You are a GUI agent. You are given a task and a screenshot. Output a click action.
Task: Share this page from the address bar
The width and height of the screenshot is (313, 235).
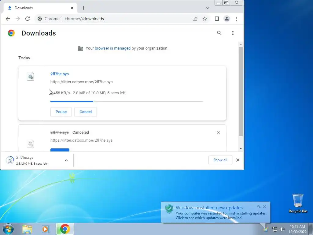(195, 19)
